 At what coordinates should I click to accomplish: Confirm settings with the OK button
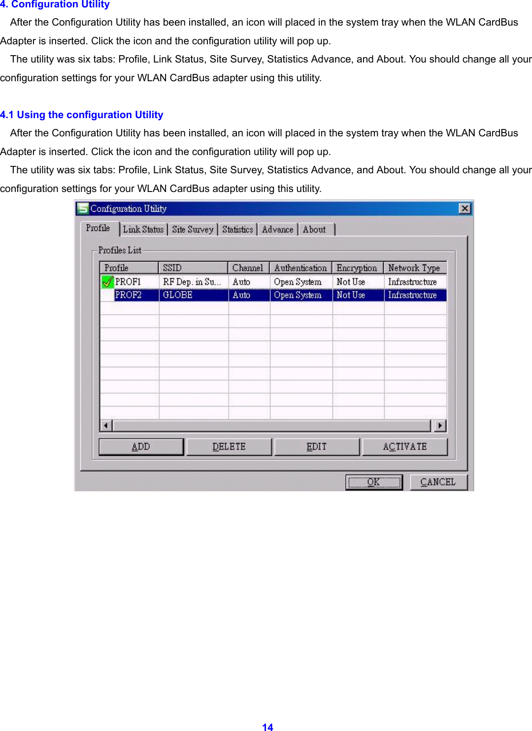(374, 481)
